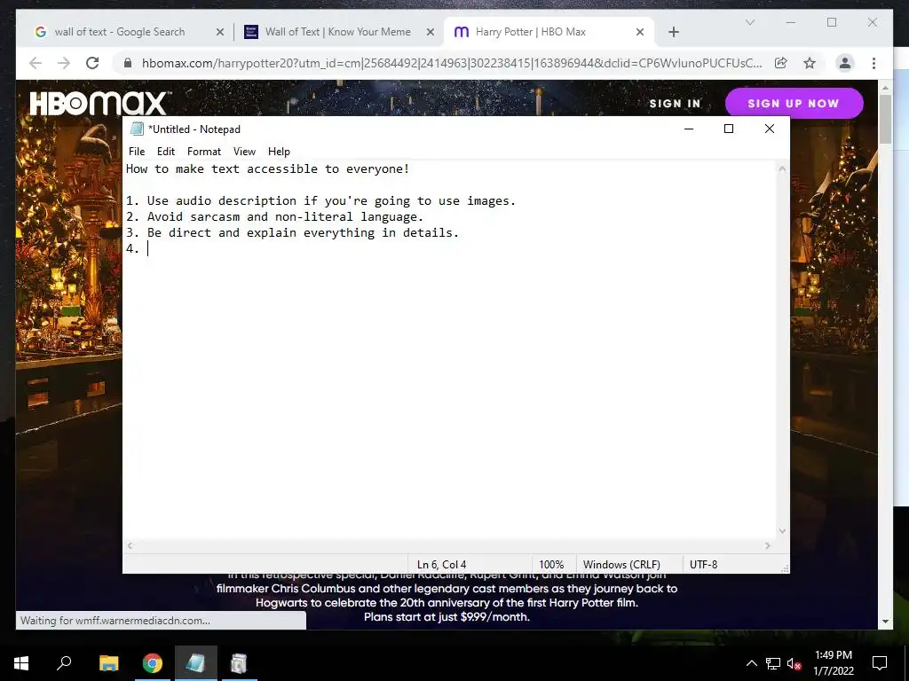
Task: Click line '3. Be direct and explain everything'
Action: (x=292, y=233)
